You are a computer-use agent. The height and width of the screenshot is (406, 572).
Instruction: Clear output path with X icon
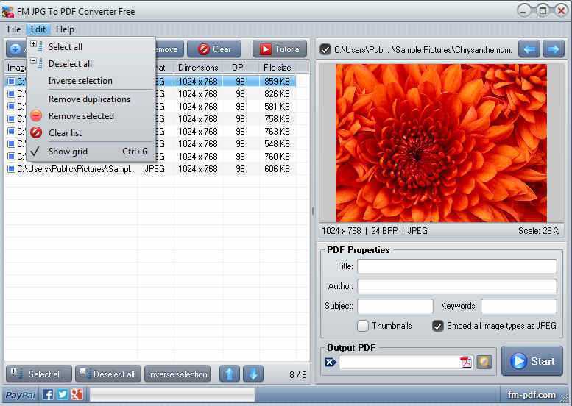click(330, 363)
